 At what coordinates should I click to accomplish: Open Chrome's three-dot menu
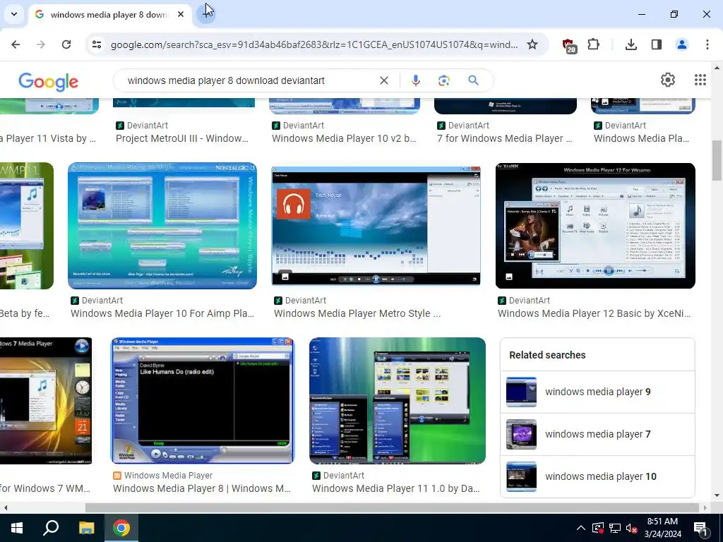pyautogui.click(x=707, y=44)
